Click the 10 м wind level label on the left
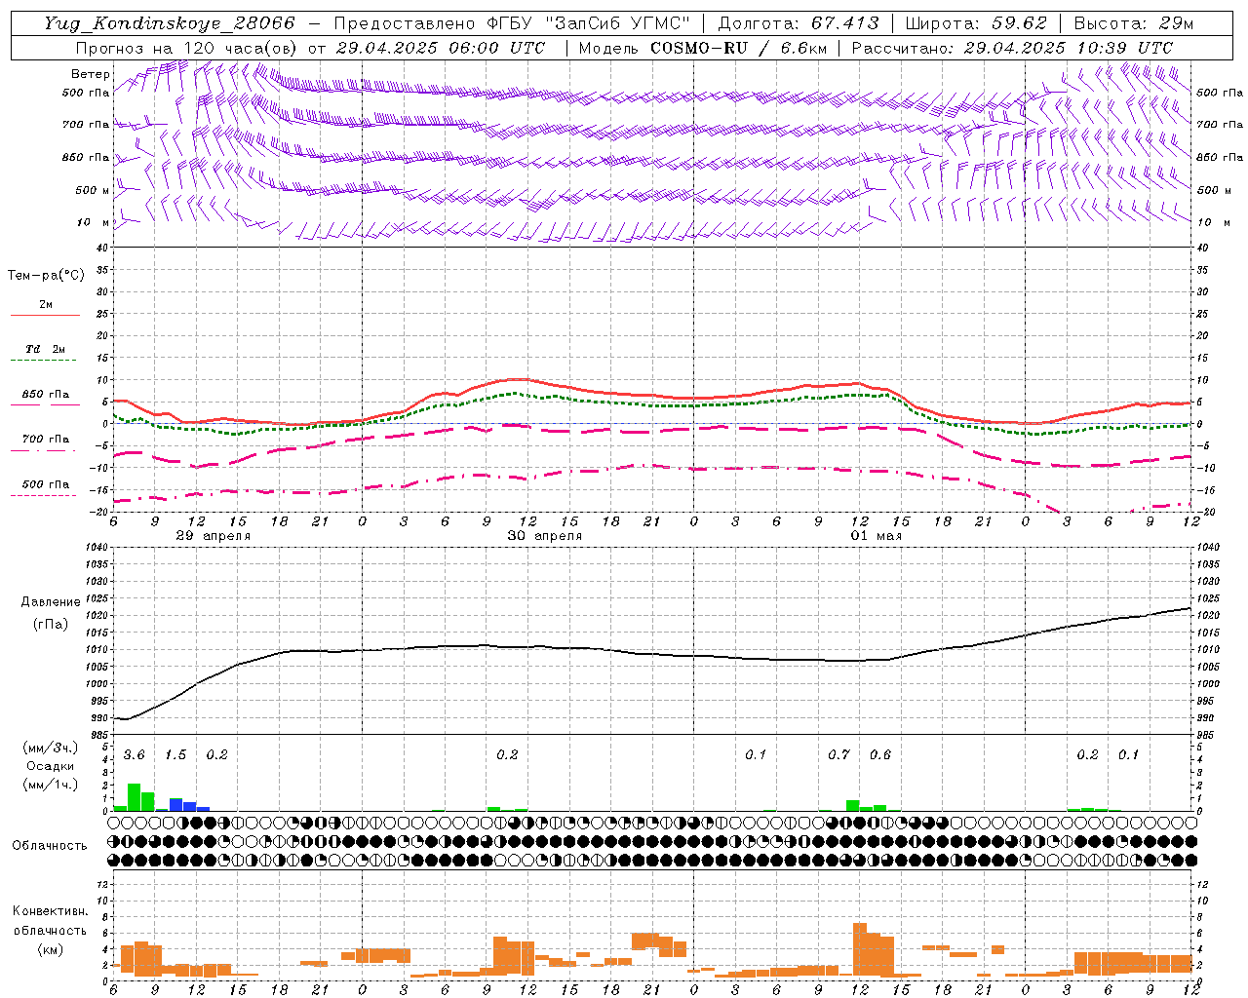1248x998 pixels. coord(94,222)
